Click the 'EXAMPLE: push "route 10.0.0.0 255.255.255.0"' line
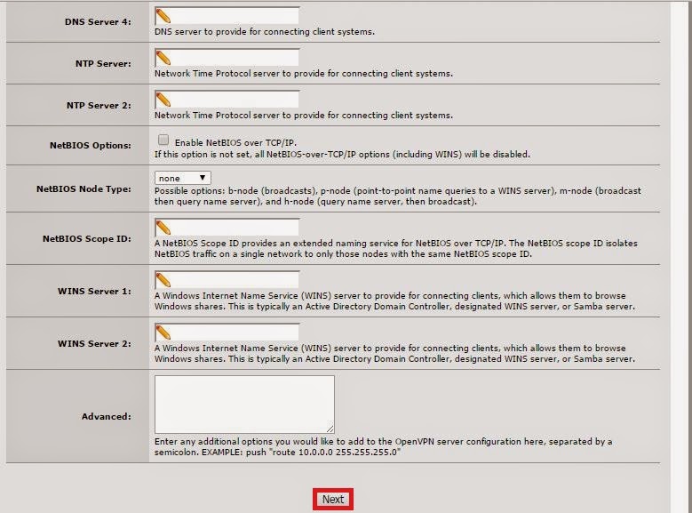Screen dimensions: 692x513 [x=301, y=453]
